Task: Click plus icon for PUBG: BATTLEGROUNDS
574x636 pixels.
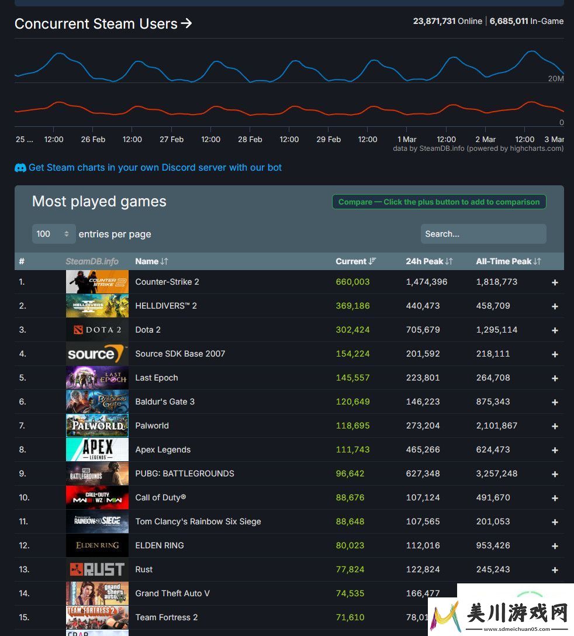Action: (x=555, y=473)
